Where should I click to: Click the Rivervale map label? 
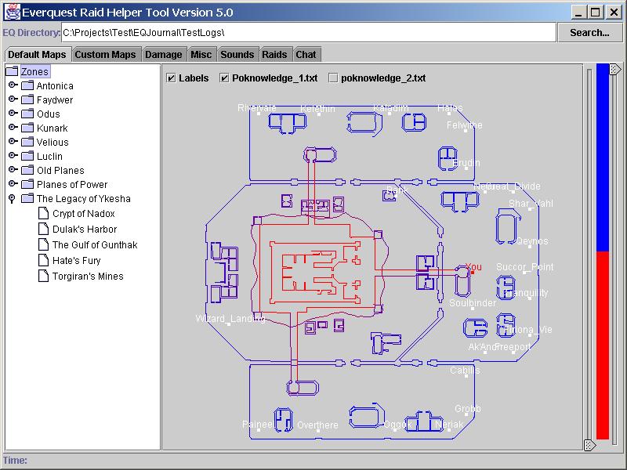click(257, 108)
